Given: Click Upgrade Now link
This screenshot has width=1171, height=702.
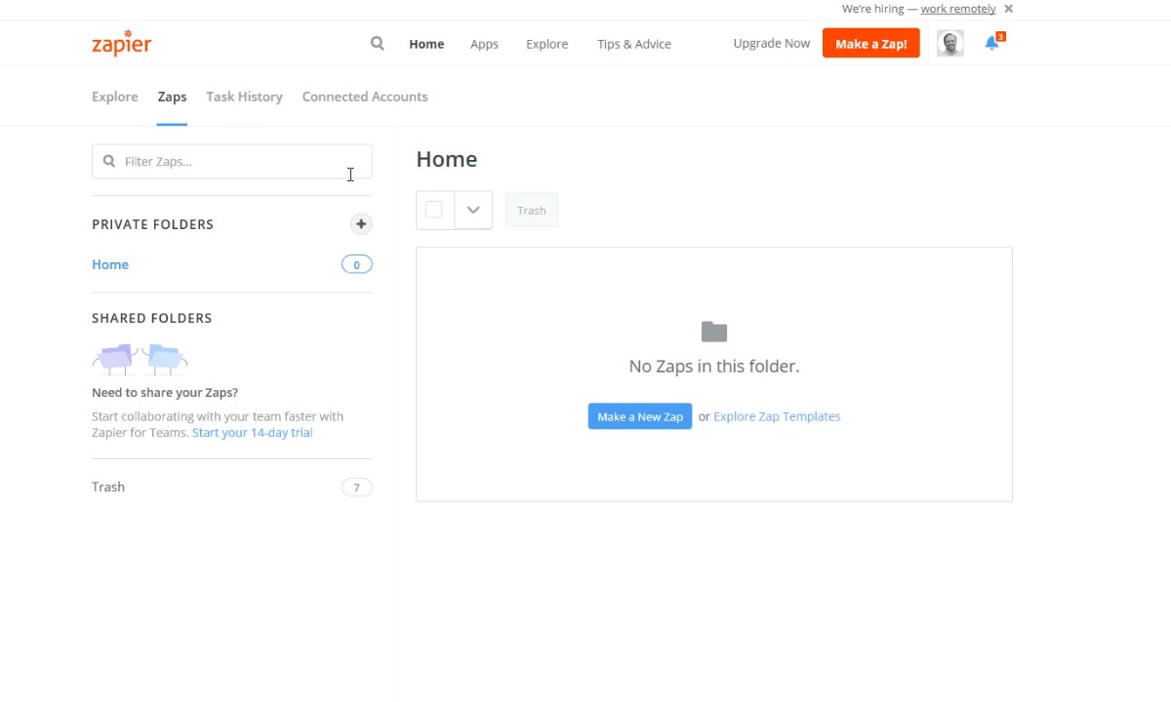Looking at the screenshot, I should pyautogui.click(x=772, y=43).
